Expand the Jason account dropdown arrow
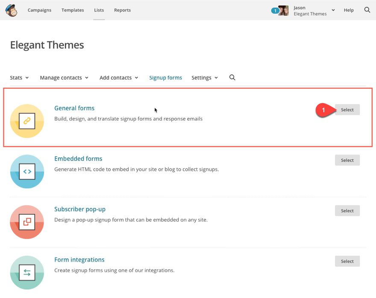The width and height of the screenshot is (376, 298). (x=333, y=10)
